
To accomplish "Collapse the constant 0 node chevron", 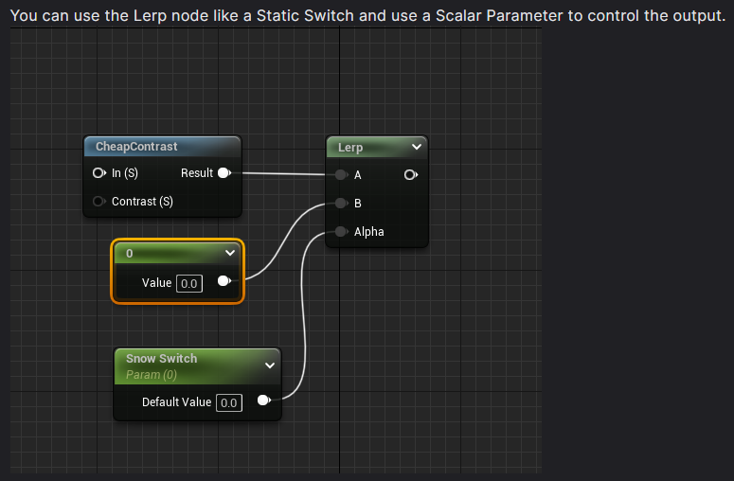I will (x=230, y=253).
